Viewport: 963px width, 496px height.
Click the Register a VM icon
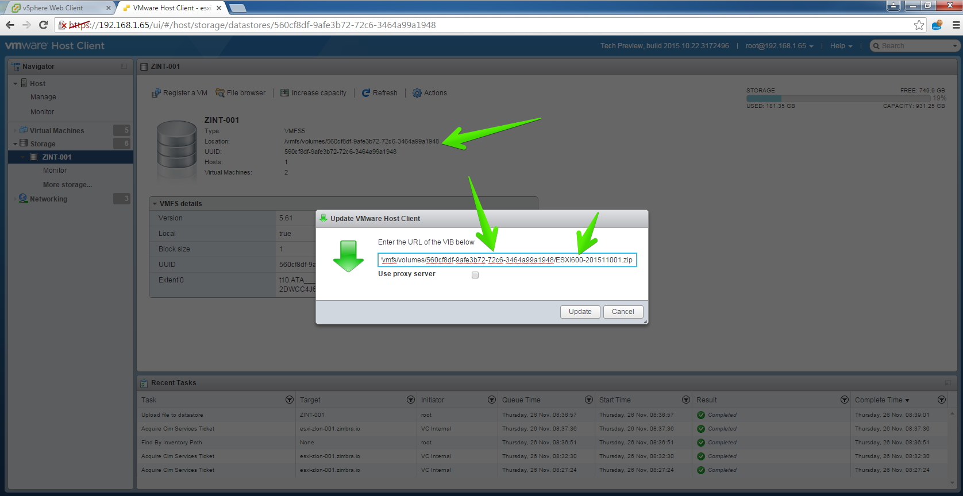[156, 93]
